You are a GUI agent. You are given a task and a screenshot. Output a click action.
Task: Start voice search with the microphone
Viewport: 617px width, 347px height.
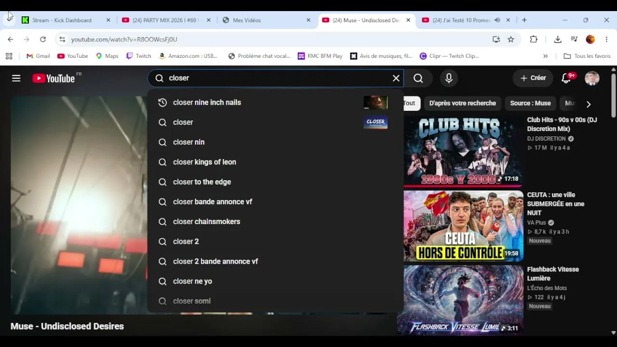pos(449,78)
